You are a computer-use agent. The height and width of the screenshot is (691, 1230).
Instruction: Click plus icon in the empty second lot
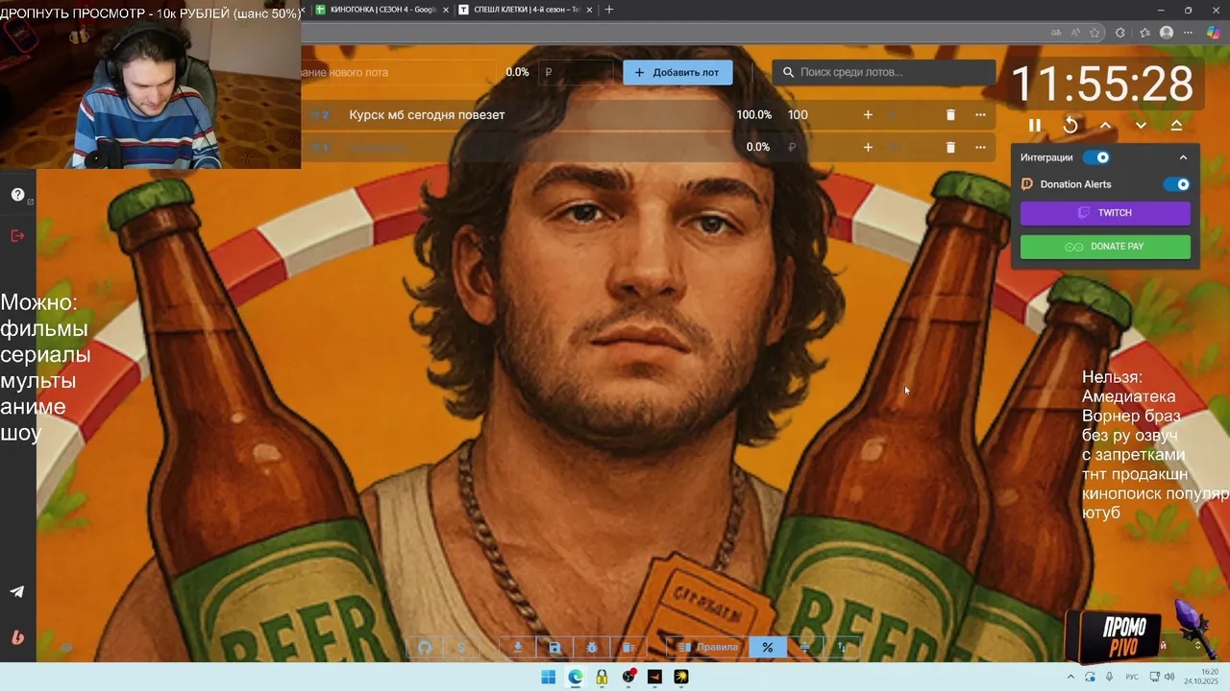click(868, 147)
